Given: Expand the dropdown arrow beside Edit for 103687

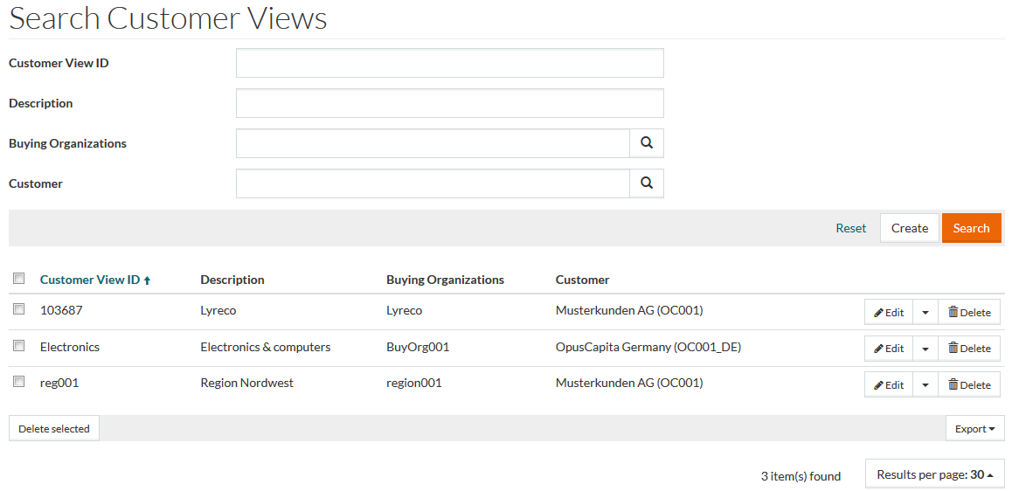Looking at the screenshot, I should (925, 312).
